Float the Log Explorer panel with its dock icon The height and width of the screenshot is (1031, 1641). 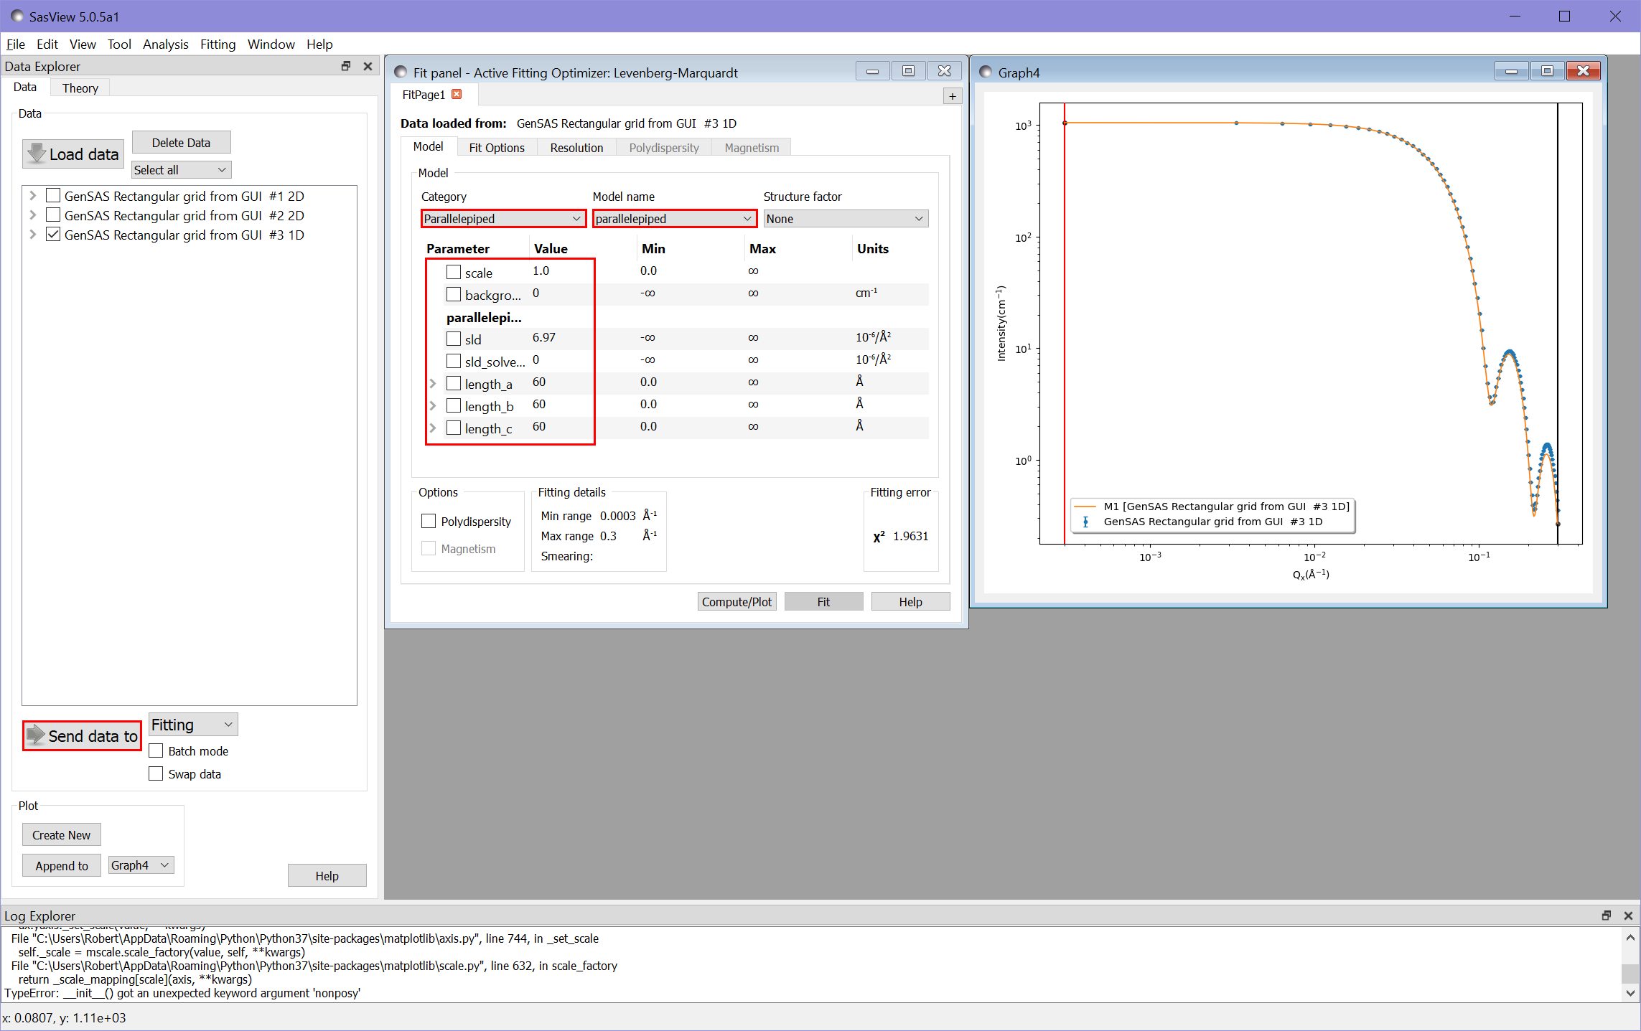pyautogui.click(x=1606, y=915)
